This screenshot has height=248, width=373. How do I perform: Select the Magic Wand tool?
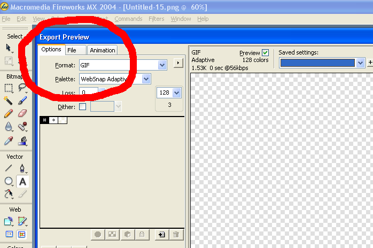pyautogui.click(x=9, y=100)
